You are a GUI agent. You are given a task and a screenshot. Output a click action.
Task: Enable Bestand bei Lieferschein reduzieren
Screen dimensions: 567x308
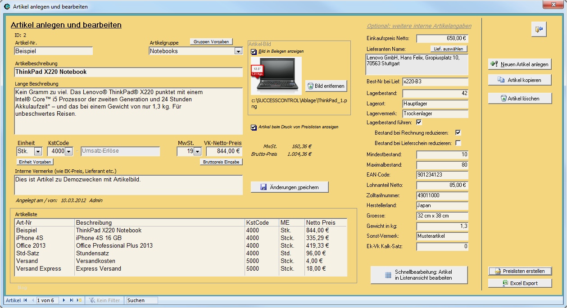pos(458,143)
